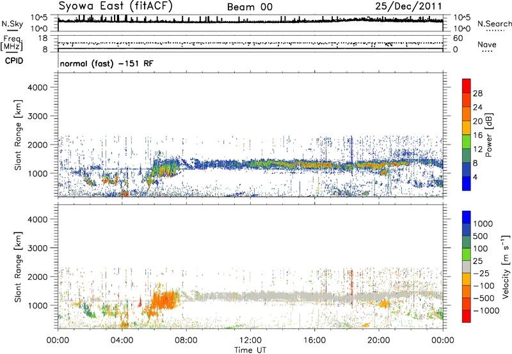Click the '12:00' time tick label
The height and width of the screenshot is (354, 512).
pos(250,341)
